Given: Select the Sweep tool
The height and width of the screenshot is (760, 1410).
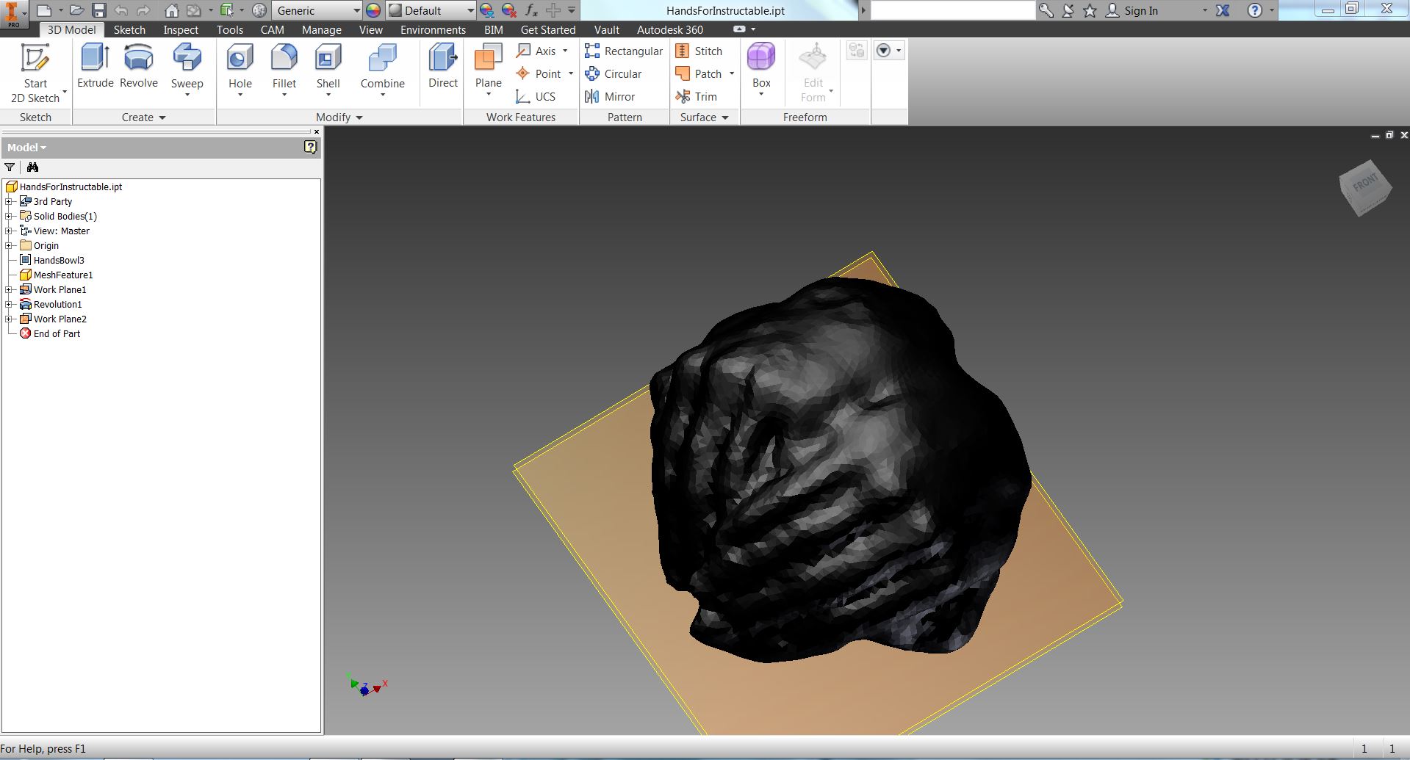Looking at the screenshot, I should 187,68.
